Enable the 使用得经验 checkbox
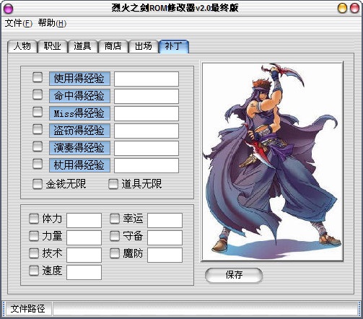The height and width of the screenshot is (319, 363). coord(38,77)
